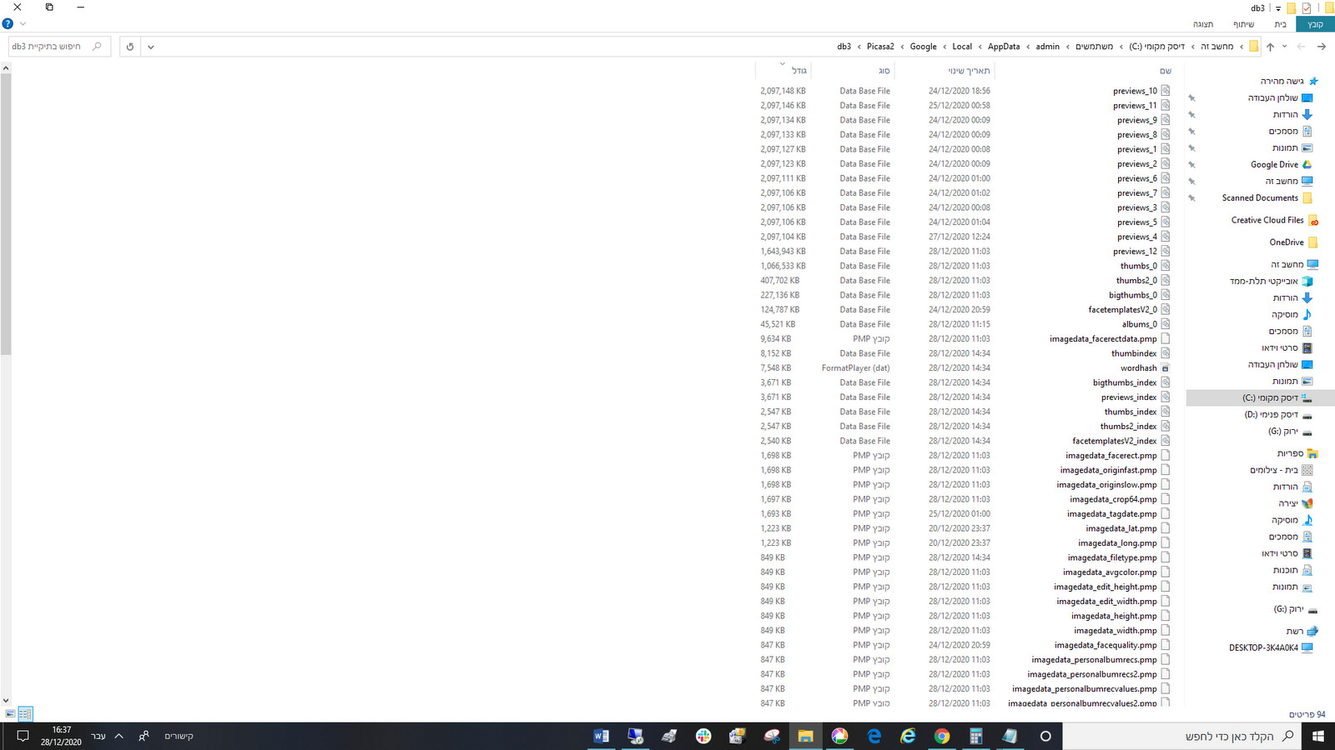Switch to the שיתוף ribbon tab
The width and height of the screenshot is (1335, 750).
[x=1243, y=24]
